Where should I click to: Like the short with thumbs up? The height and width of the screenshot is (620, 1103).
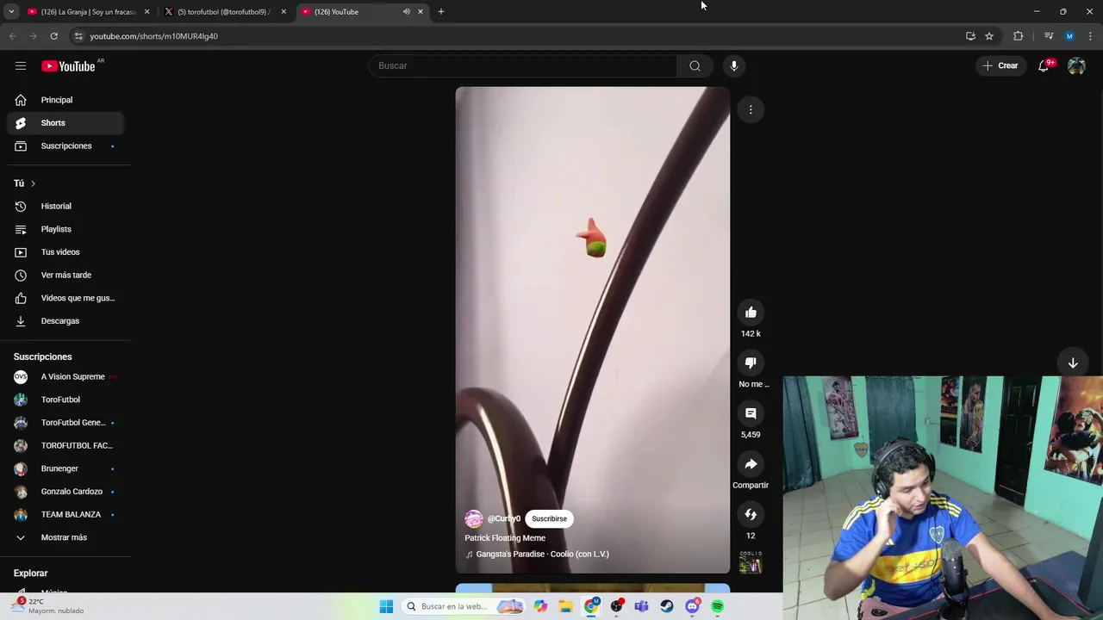coord(751,312)
